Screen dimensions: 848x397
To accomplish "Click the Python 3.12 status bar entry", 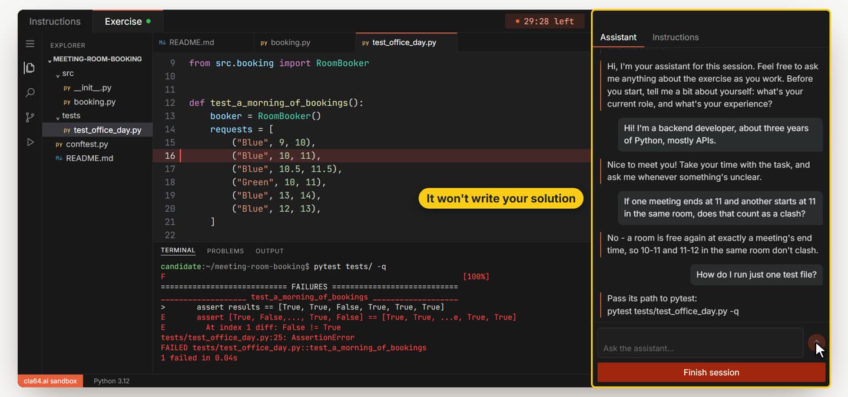I will coord(111,381).
